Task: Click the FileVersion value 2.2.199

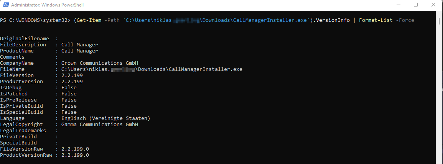Action: pyautogui.click(x=72, y=75)
